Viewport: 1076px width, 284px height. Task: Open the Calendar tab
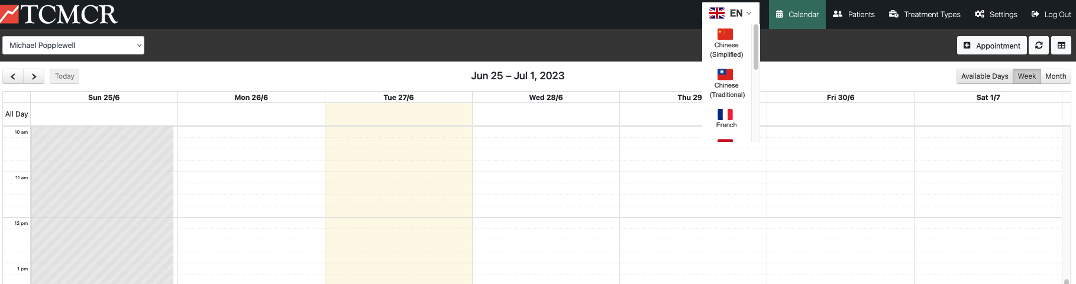797,14
